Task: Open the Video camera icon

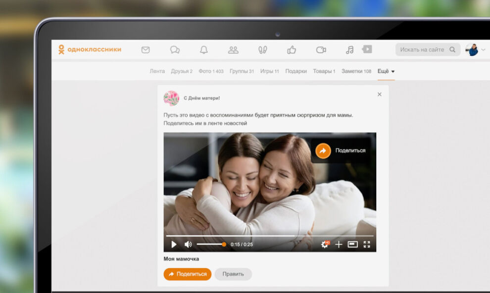Action: [321, 49]
